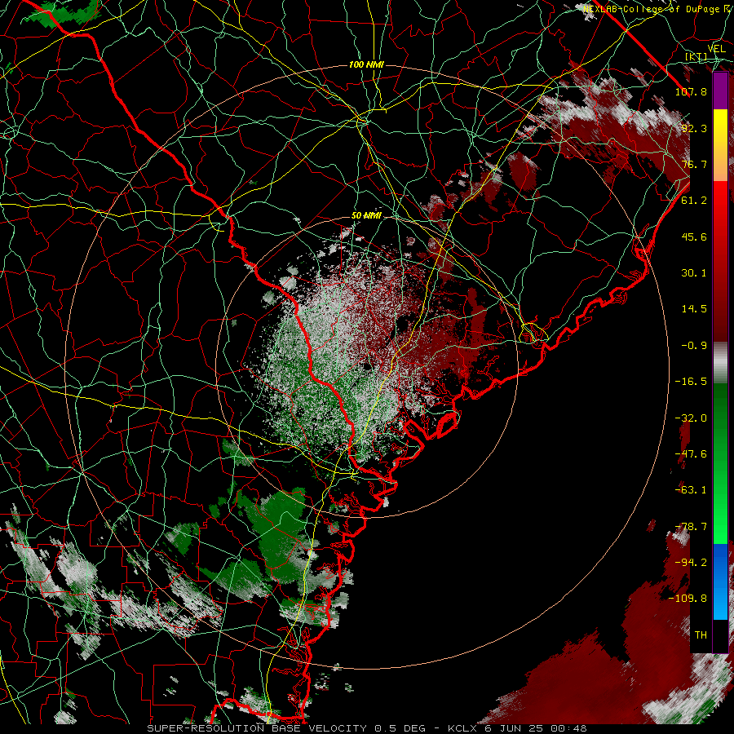This screenshot has height=734, width=734.
Task: Click the 50 NMI range ring label
Action: (x=366, y=216)
